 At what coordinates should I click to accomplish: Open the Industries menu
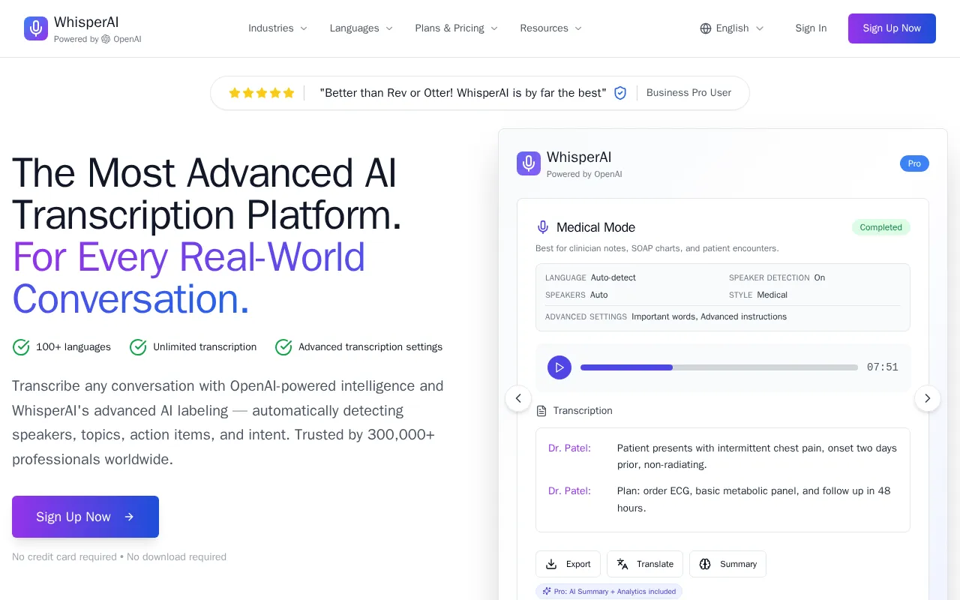tap(278, 28)
